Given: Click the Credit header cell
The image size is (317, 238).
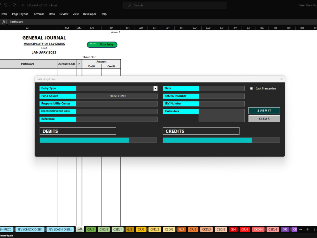Looking at the screenshot, I should click(x=111, y=66).
